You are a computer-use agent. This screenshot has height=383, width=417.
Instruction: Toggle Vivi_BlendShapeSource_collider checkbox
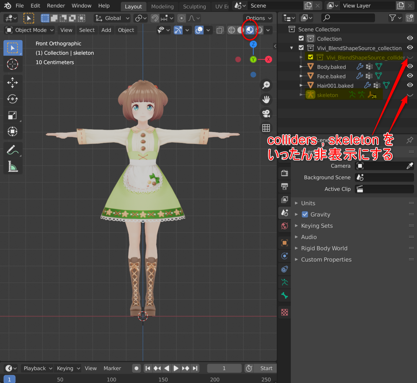coord(311,57)
